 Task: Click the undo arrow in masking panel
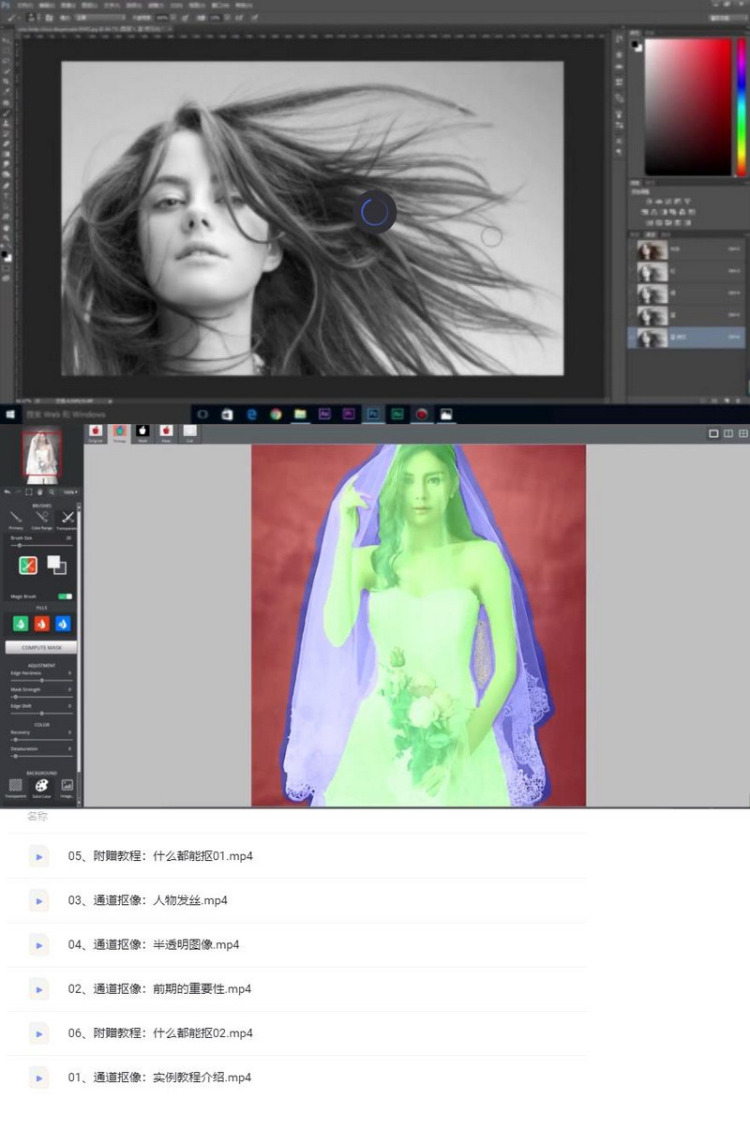pos(7,491)
